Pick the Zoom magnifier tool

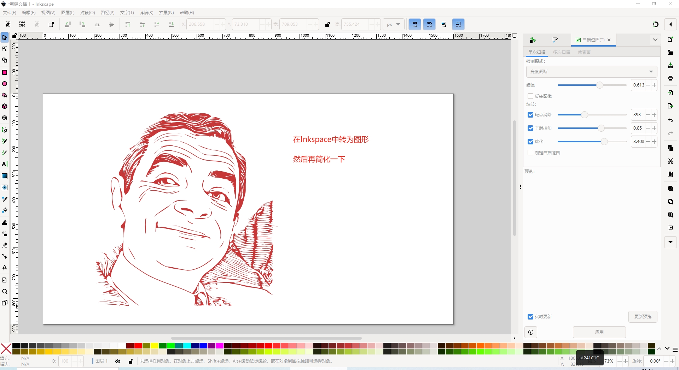5,292
